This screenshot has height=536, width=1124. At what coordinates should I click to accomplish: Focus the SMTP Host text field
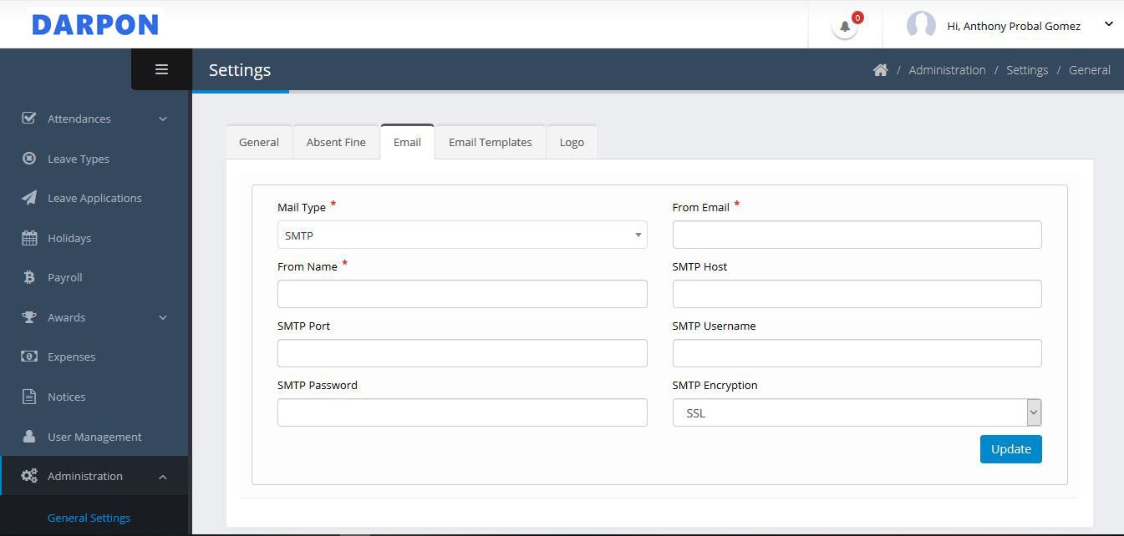pos(857,294)
